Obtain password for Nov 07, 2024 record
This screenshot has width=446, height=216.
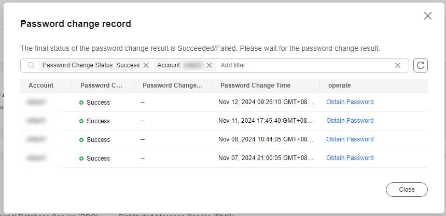click(350, 158)
